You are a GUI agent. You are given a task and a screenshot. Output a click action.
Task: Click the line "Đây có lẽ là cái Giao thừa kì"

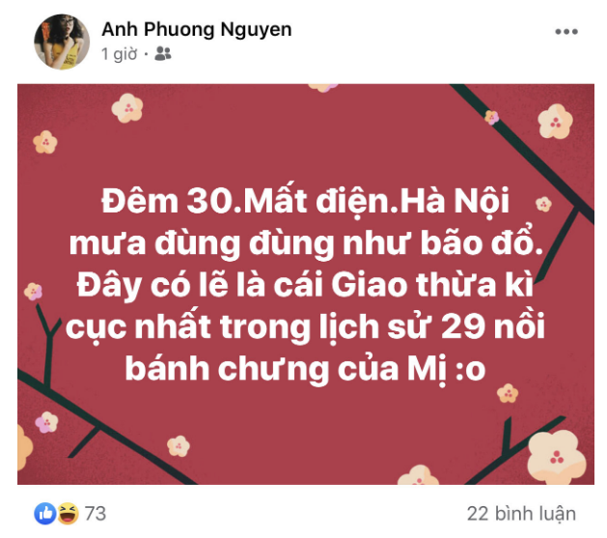tap(305, 285)
